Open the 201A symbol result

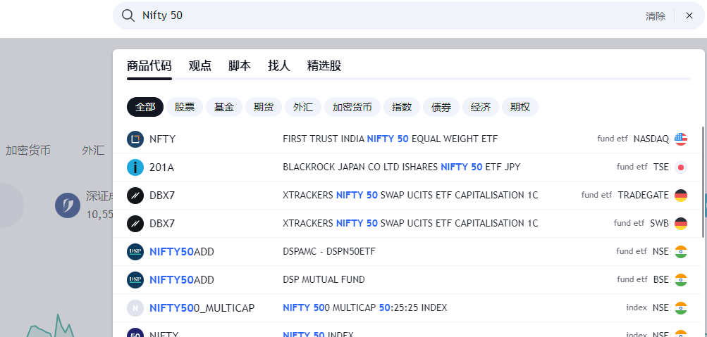[161, 168]
